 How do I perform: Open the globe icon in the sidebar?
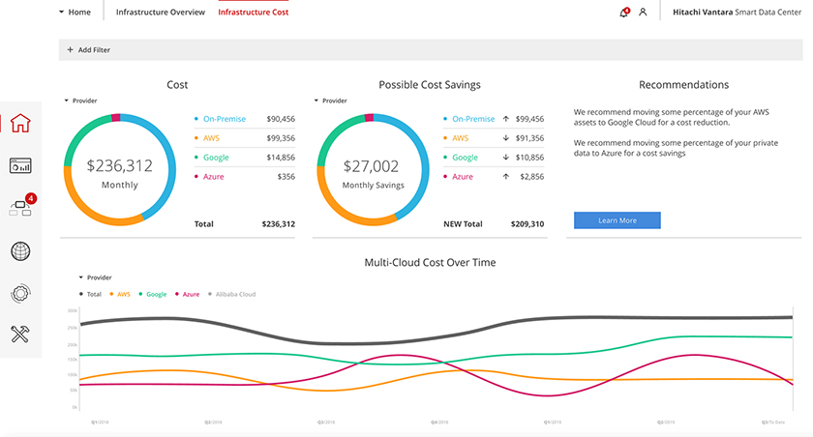tap(20, 251)
